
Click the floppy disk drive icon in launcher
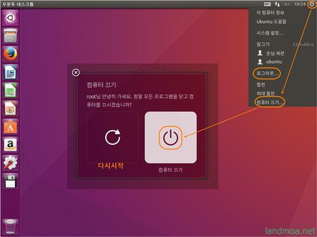10,181
